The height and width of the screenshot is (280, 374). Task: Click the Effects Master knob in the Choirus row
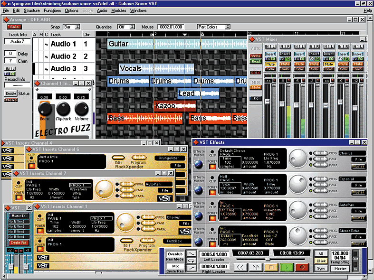tap(199, 164)
